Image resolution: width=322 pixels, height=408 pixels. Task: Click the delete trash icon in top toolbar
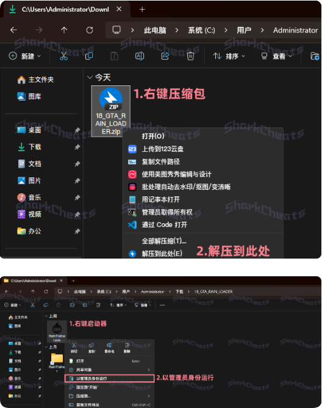tap(190, 56)
